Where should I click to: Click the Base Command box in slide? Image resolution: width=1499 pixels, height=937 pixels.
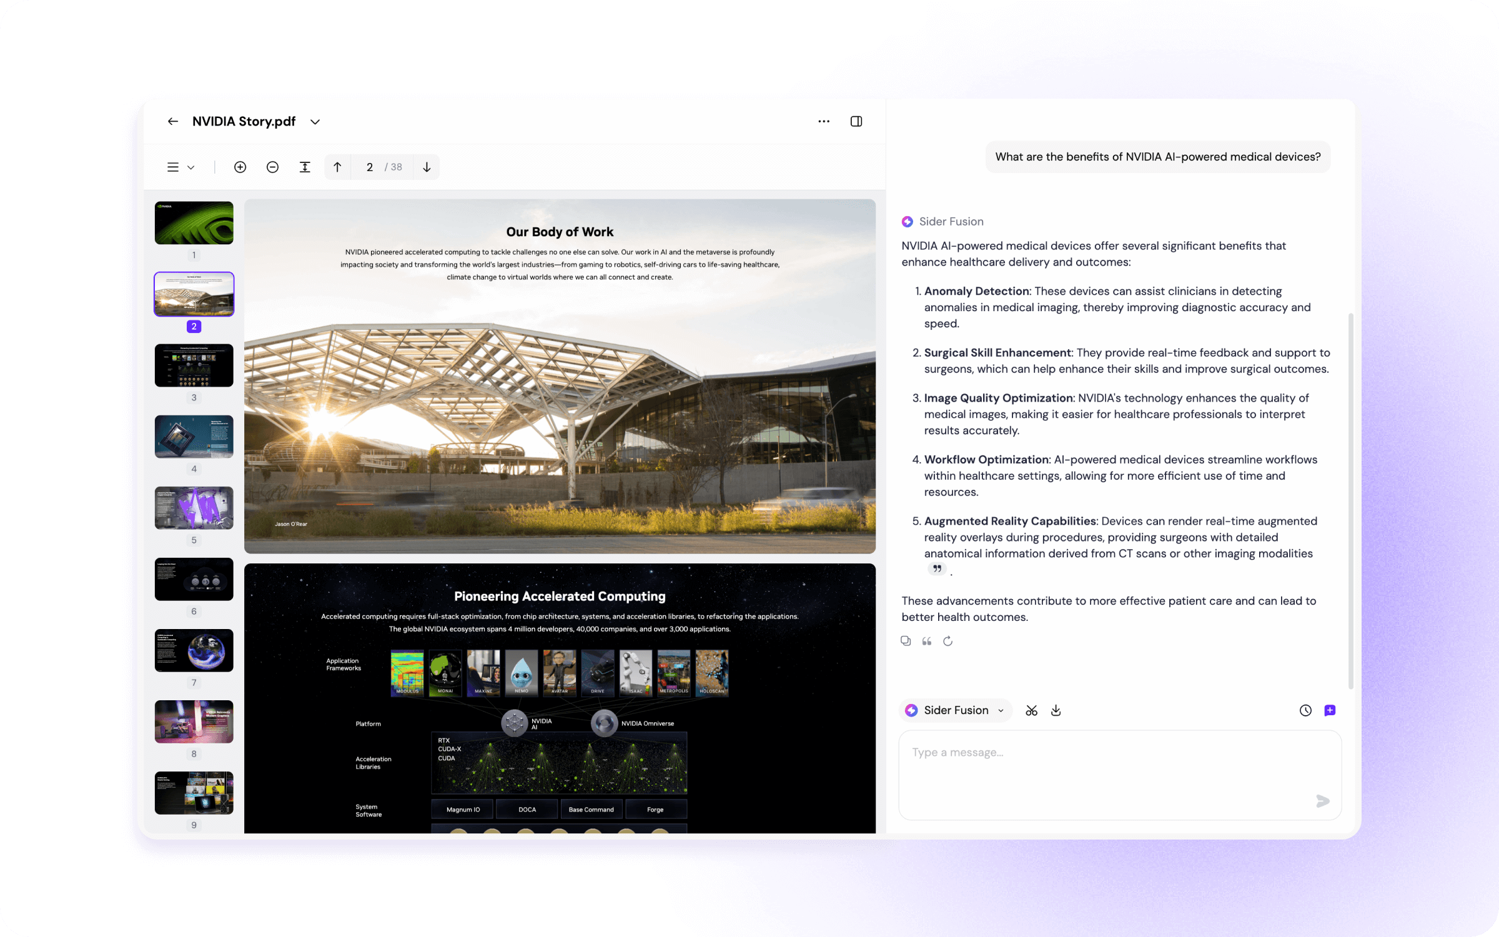click(591, 809)
